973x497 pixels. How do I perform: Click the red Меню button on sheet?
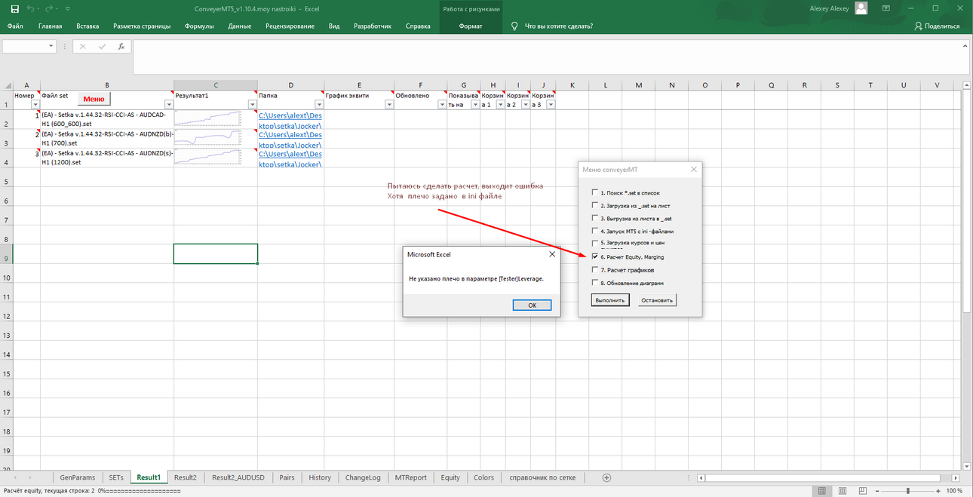click(94, 99)
